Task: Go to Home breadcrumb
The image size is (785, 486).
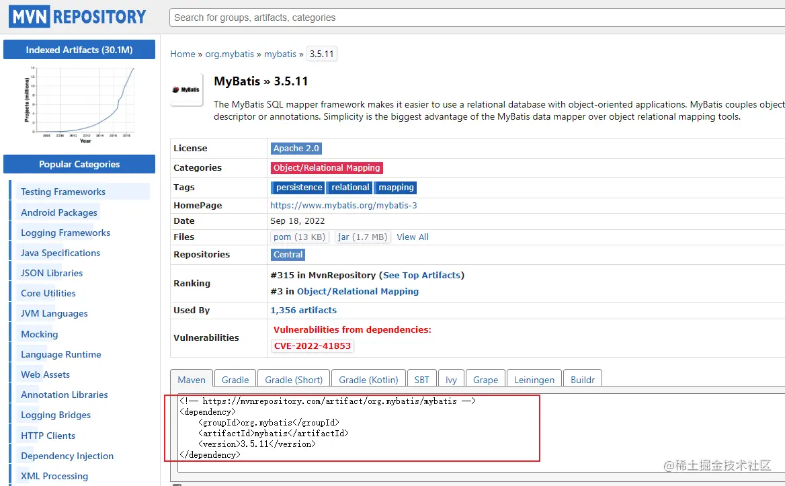Action: 183,54
